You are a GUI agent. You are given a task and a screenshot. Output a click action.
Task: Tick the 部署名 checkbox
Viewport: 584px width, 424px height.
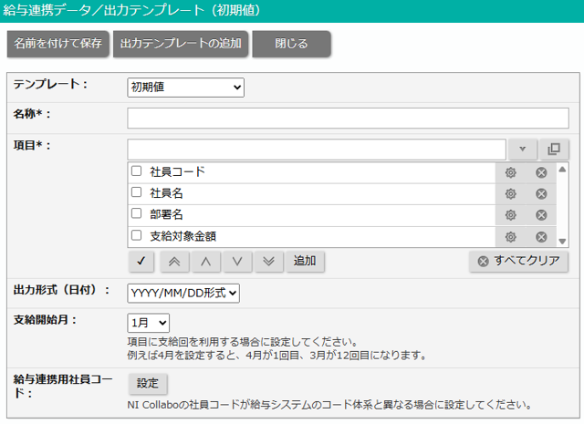pos(137,214)
